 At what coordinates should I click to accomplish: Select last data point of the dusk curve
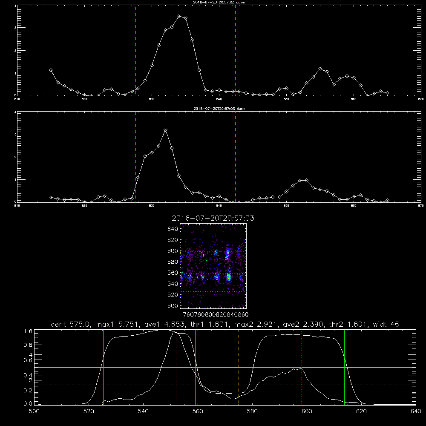pyautogui.click(x=387, y=201)
